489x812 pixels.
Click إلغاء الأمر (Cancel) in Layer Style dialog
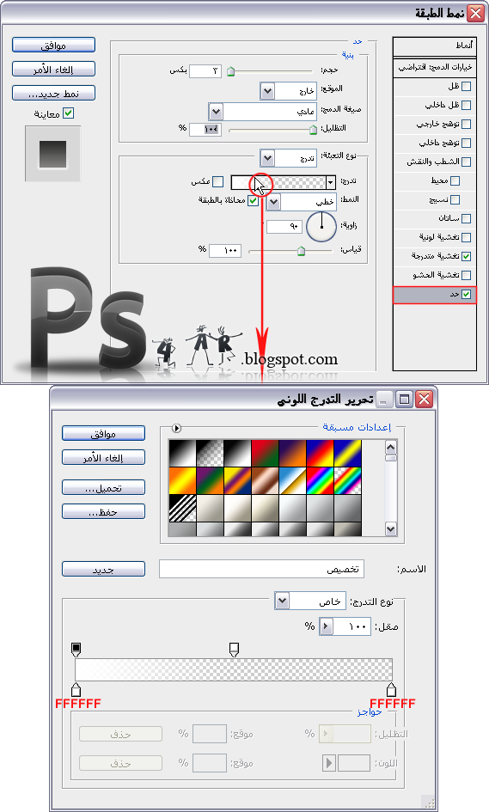[x=53, y=69]
